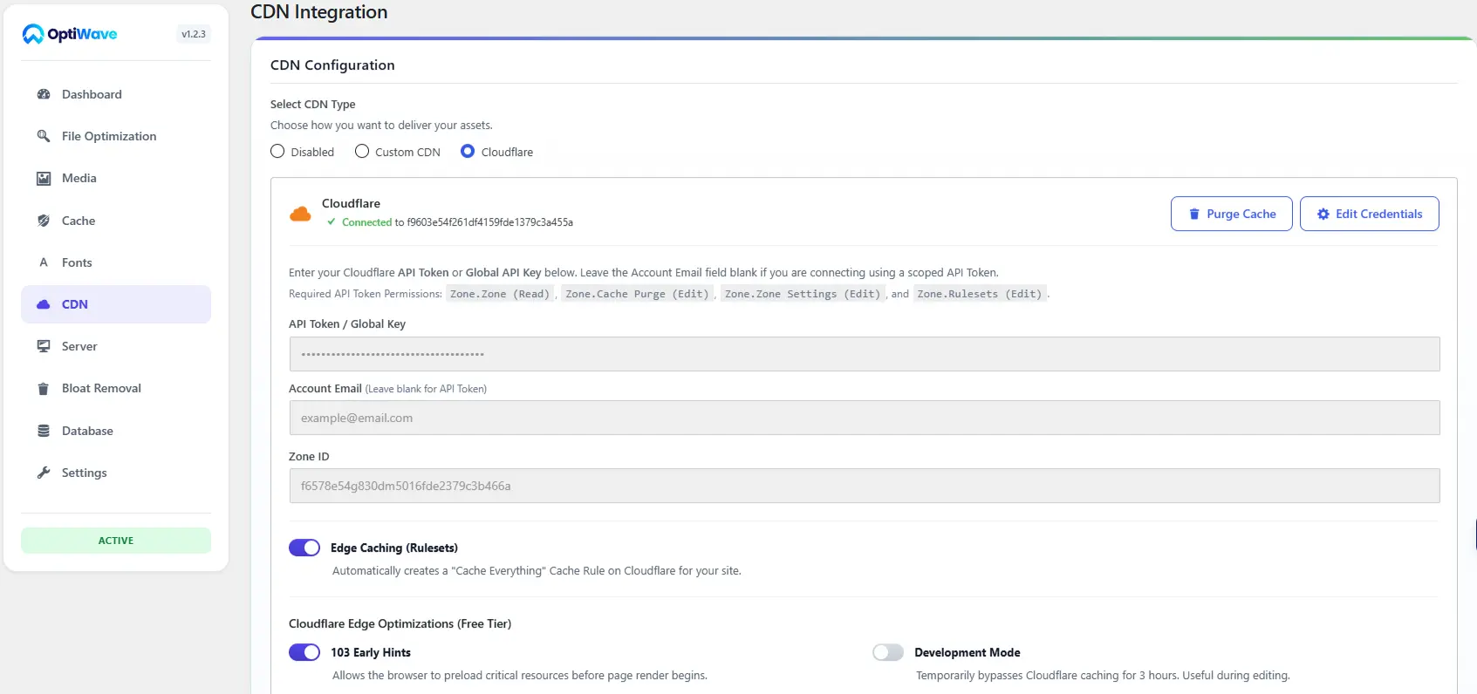
Task: Select the Disabled CDN type option
Action: [x=277, y=151]
